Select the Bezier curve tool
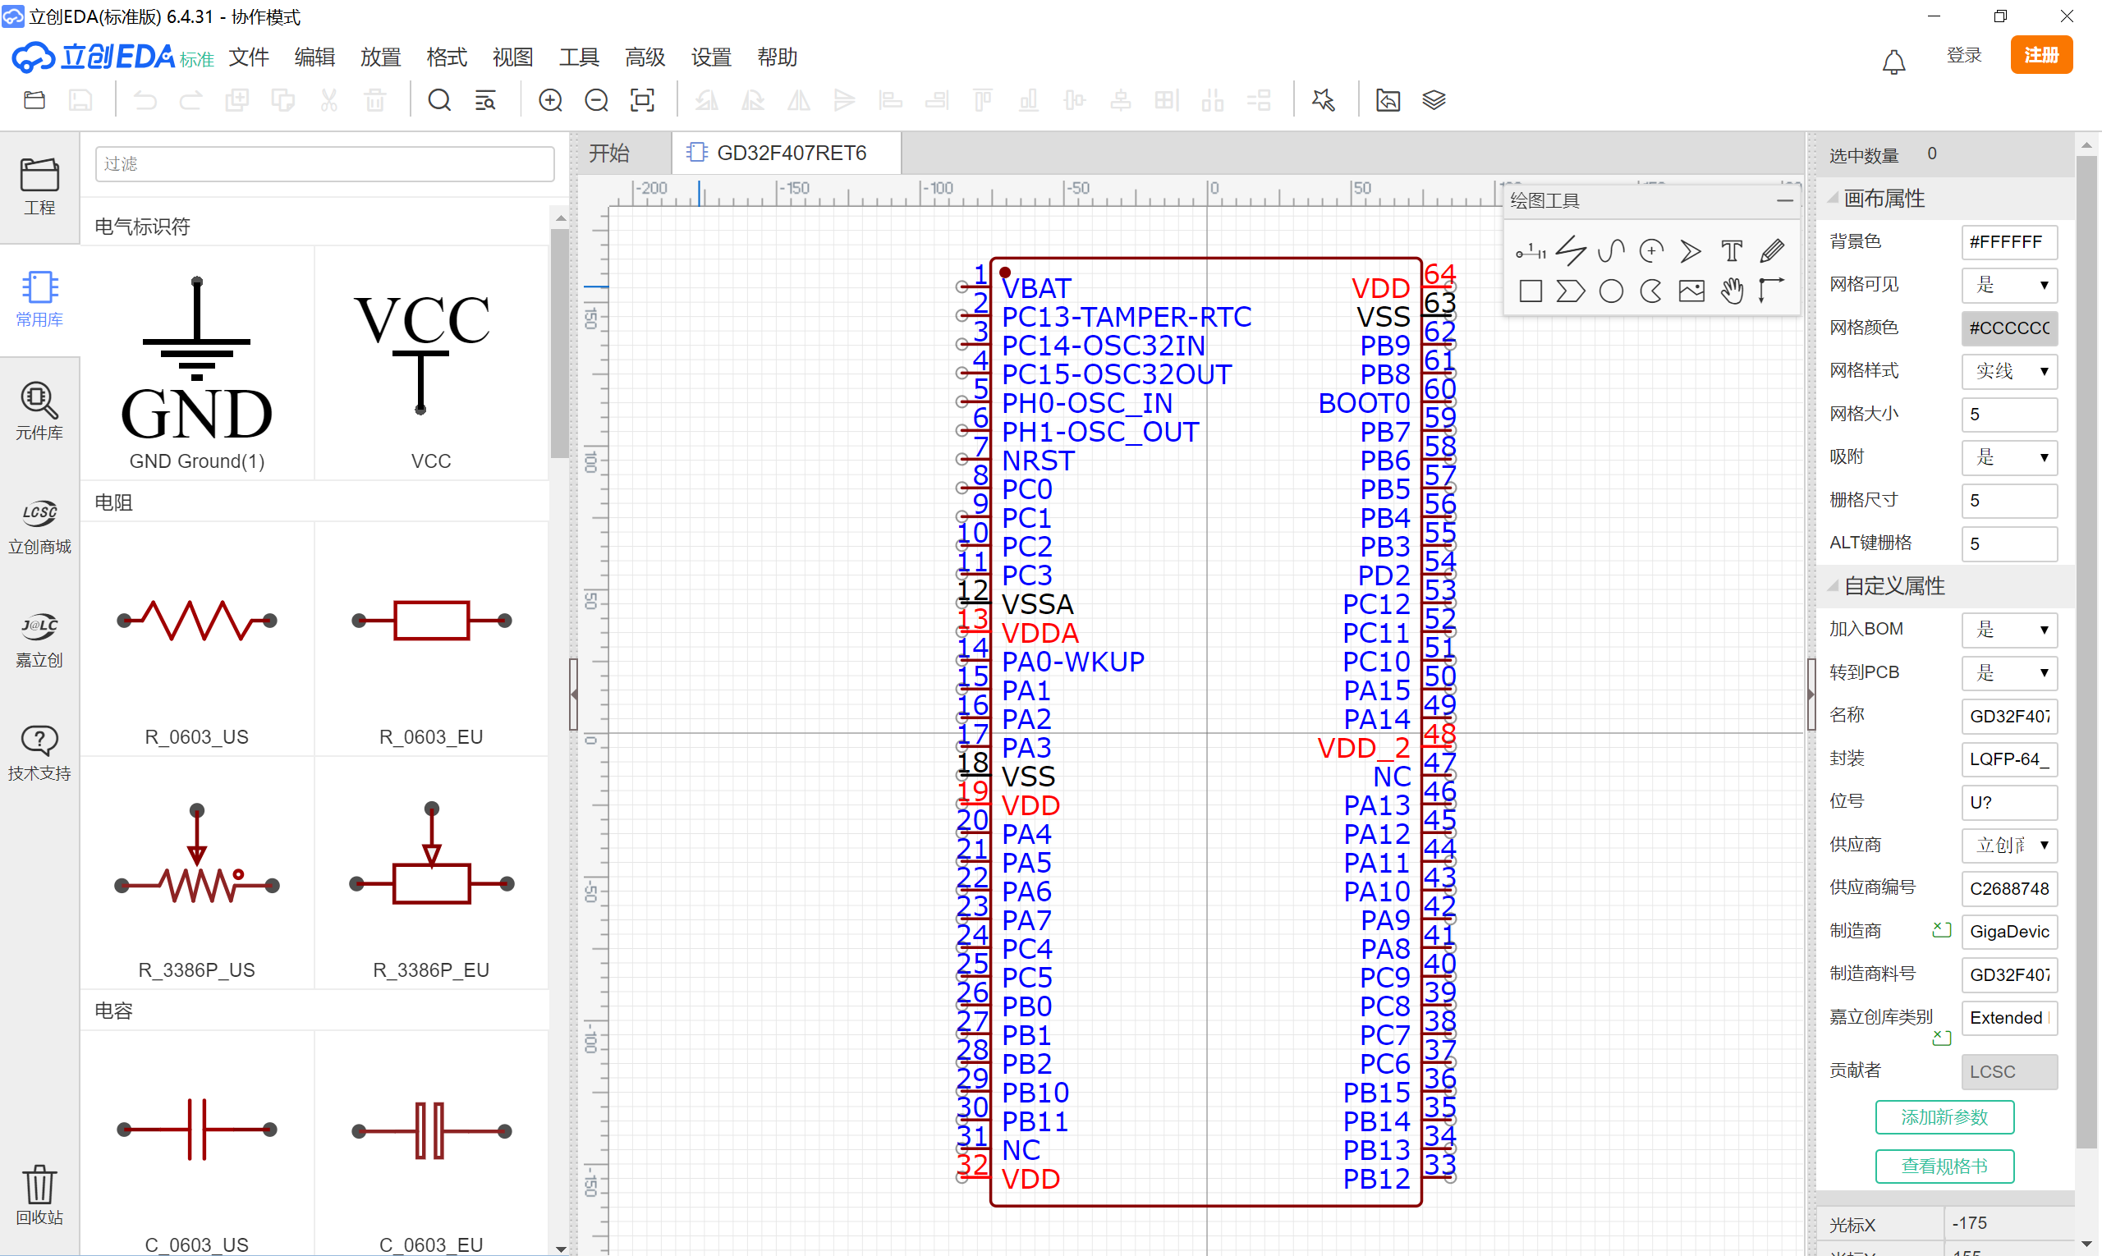 point(1611,251)
